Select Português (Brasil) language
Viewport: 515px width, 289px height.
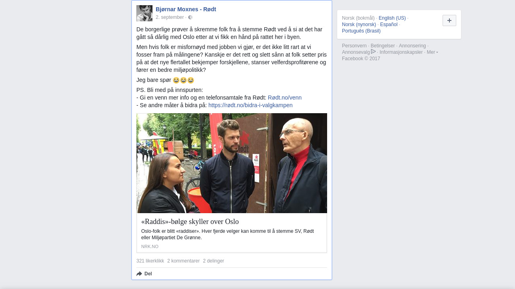361,31
